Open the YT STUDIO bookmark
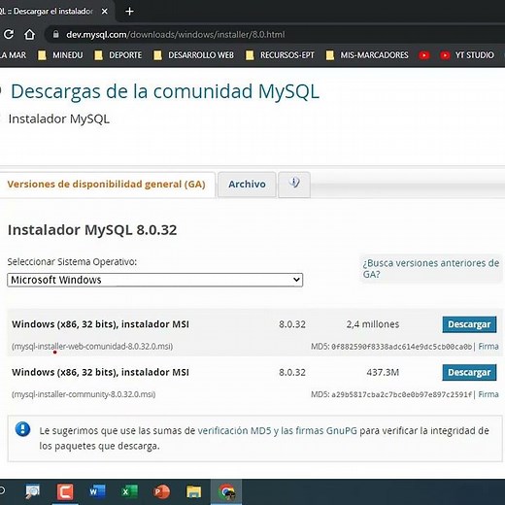 [x=467, y=55]
